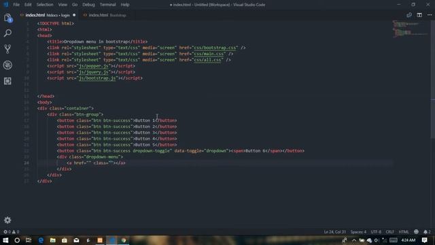Open the More Actions ellipsis menu

click(430, 15)
